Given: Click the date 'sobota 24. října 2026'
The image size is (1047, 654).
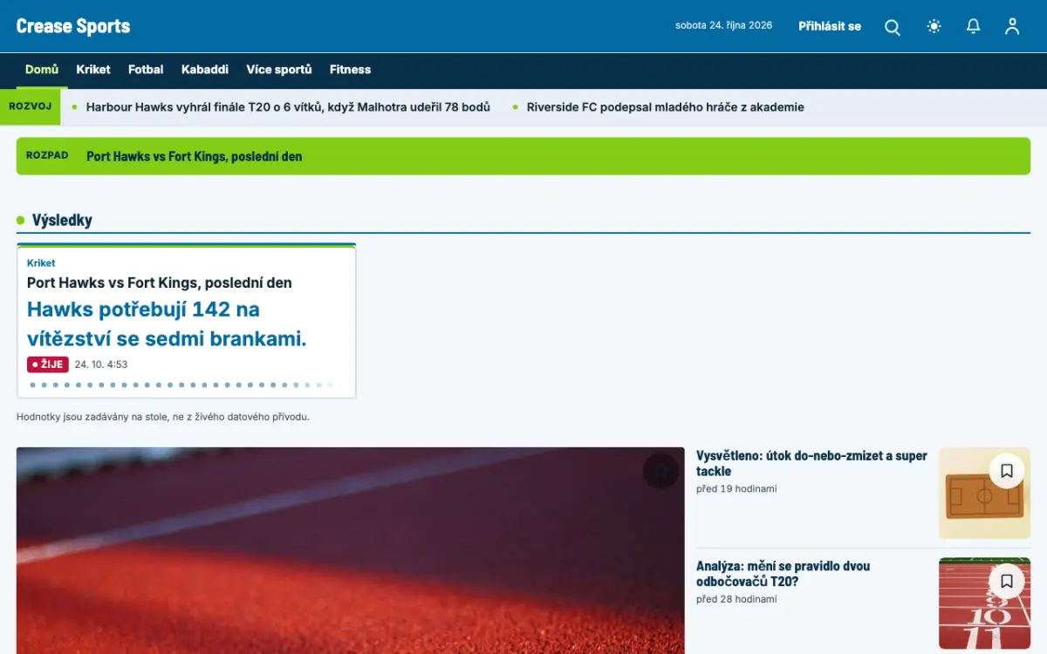Looking at the screenshot, I should coord(723,25).
